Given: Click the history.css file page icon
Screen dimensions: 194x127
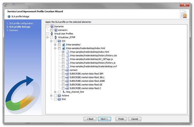Looking at the screenshot, I should click(67, 56).
